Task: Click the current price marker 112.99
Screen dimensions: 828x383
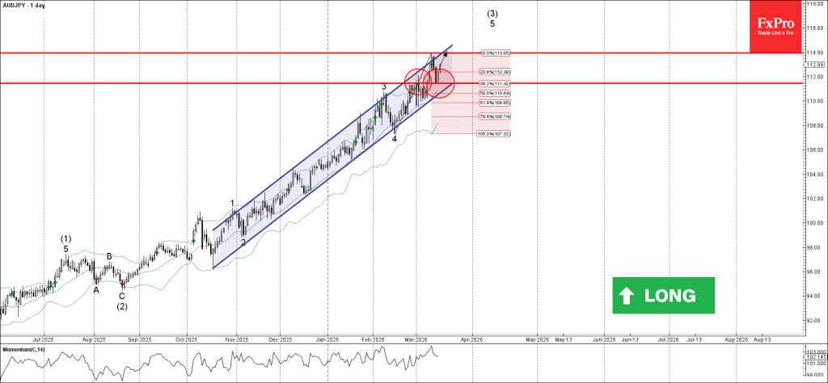Action: pyautogui.click(x=815, y=65)
